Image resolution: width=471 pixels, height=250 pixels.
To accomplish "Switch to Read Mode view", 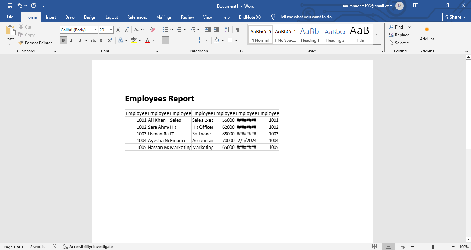I will (x=375, y=247).
